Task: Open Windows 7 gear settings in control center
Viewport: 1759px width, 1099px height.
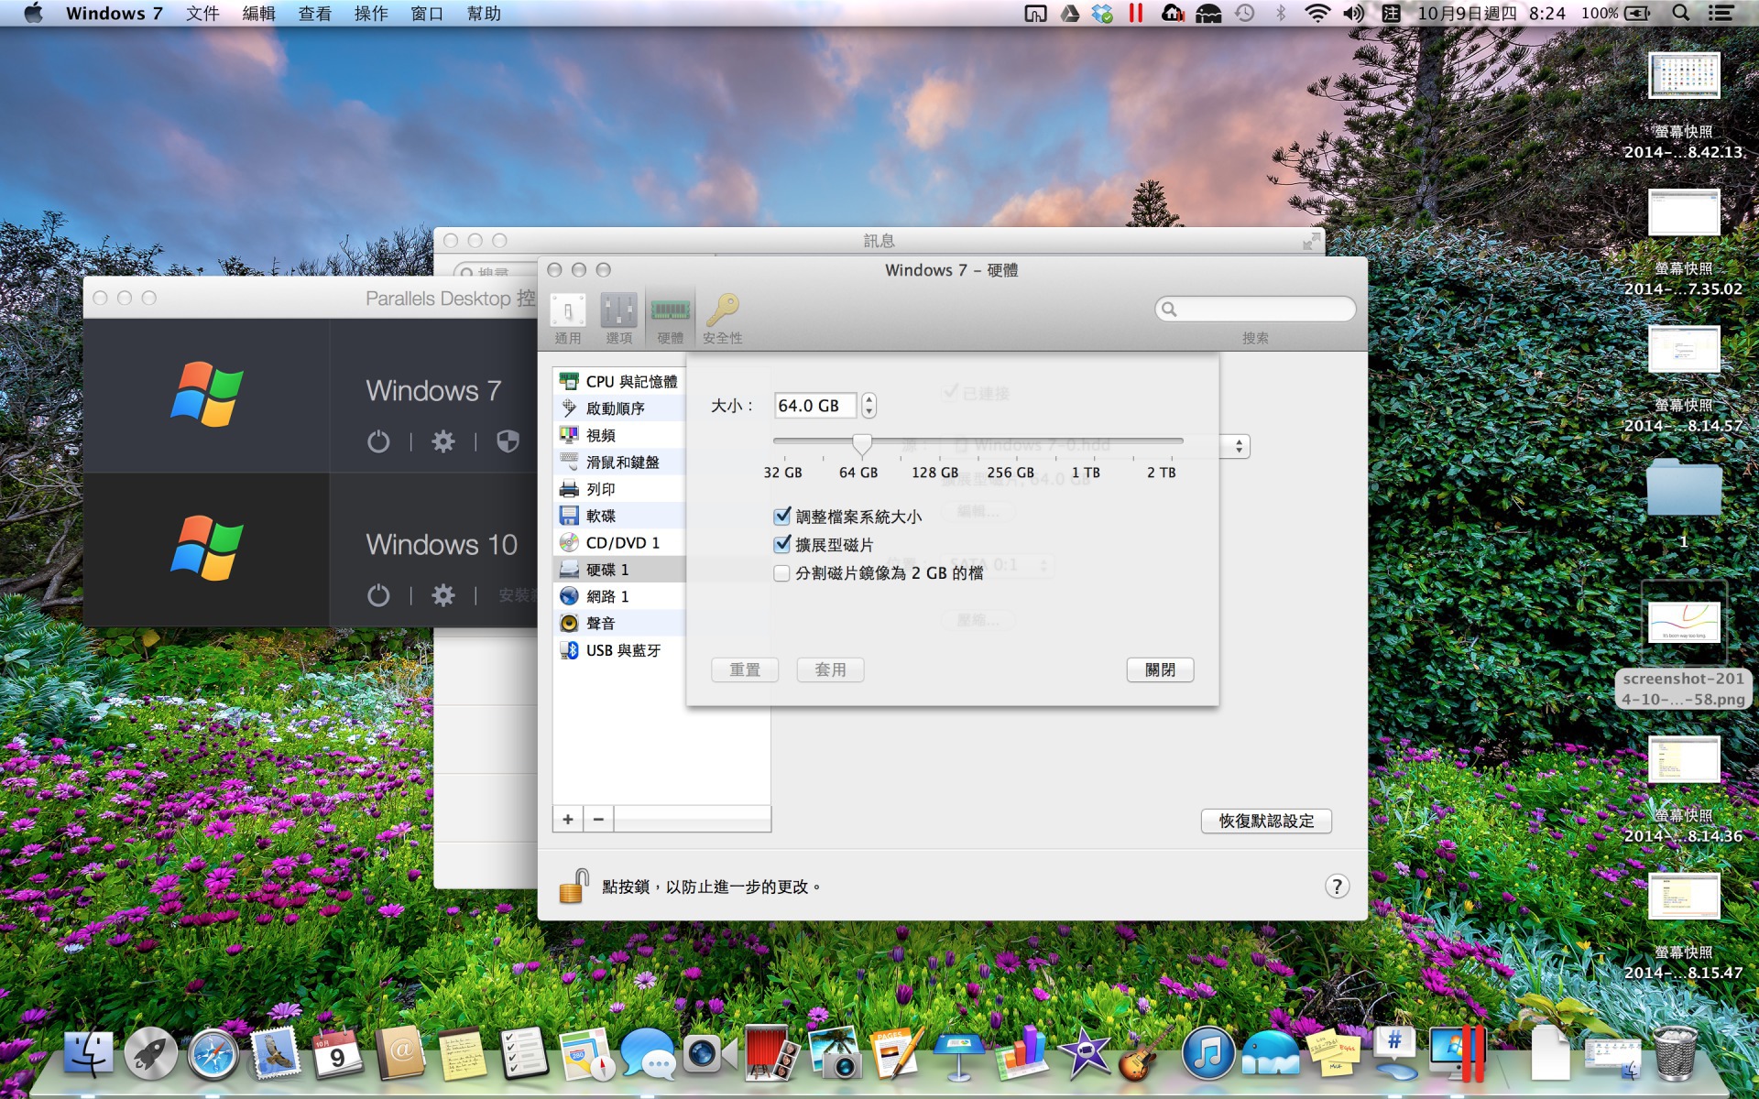Action: coord(443,442)
